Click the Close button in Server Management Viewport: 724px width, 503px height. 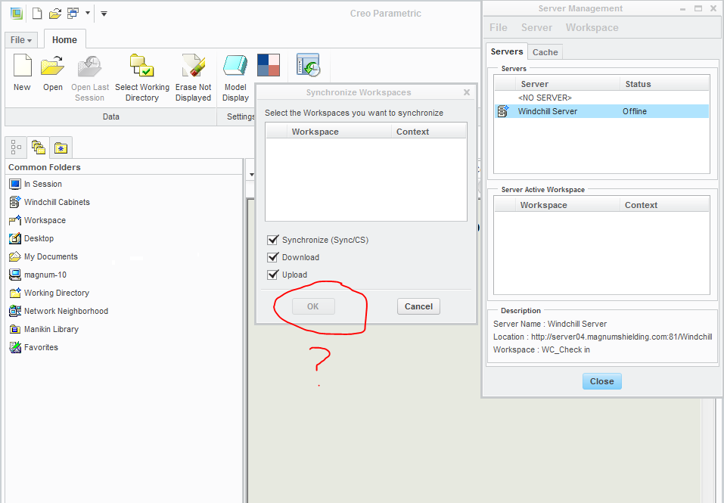coord(601,381)
